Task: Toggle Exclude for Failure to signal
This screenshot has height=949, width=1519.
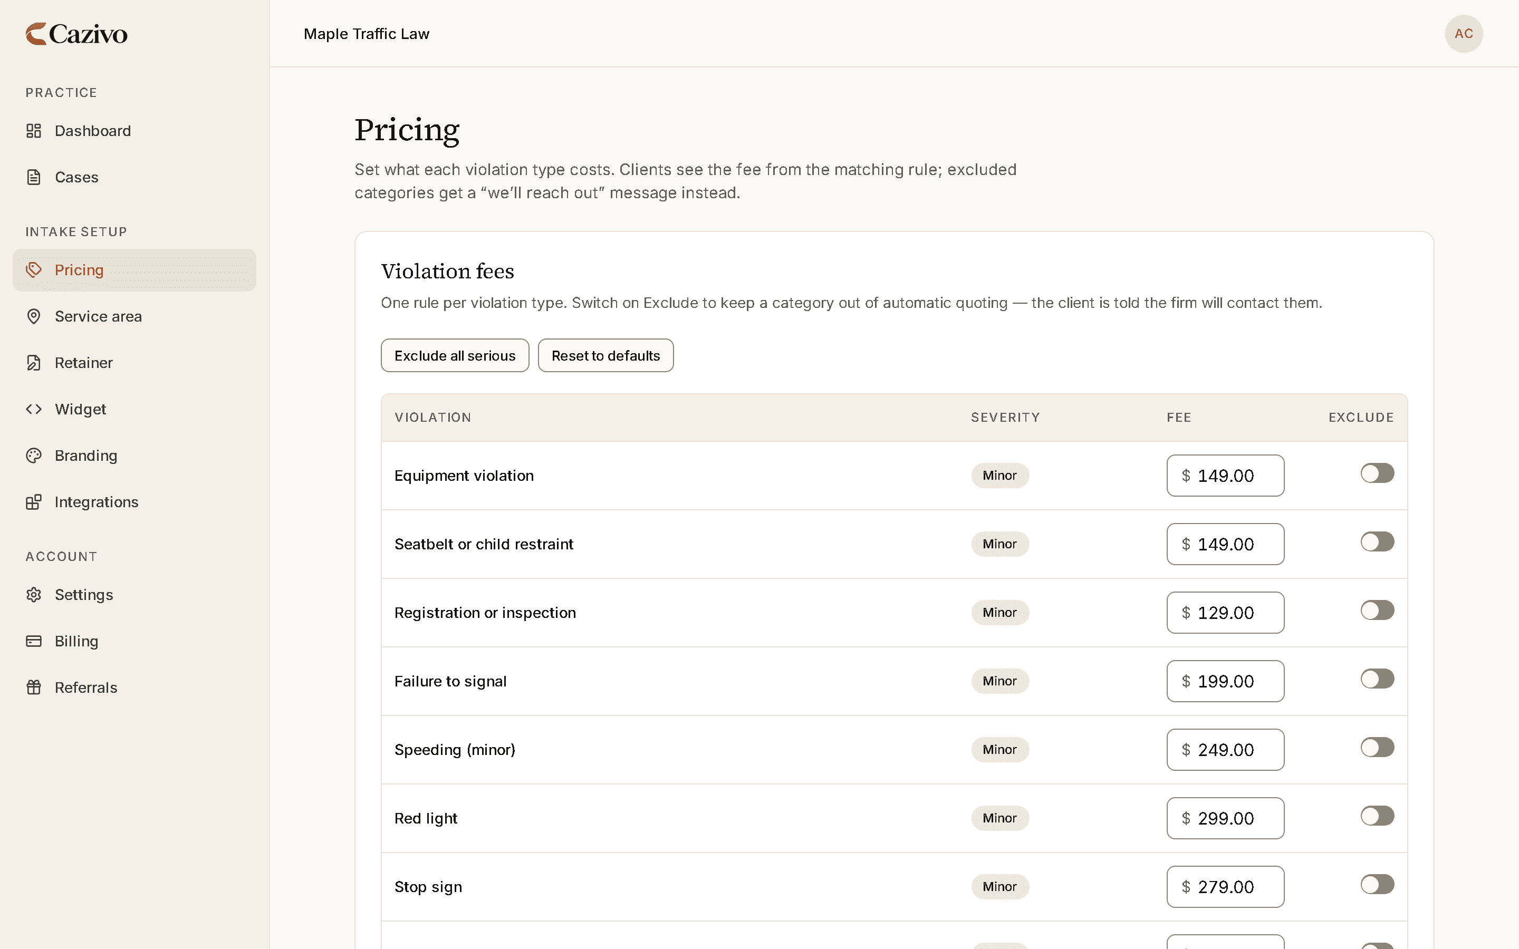Action: 1377,679
